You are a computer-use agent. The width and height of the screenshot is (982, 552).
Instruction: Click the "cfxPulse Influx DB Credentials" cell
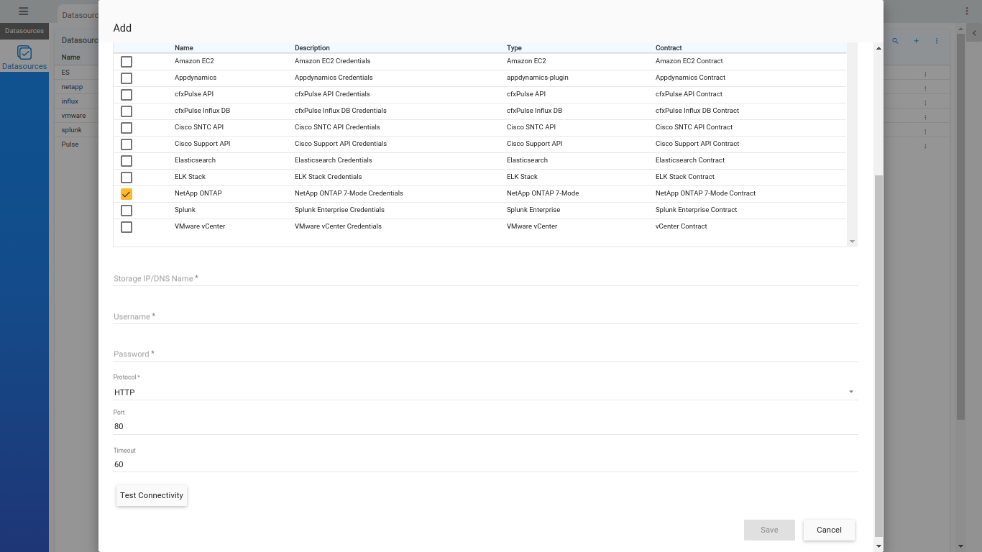tap(341, 111)
